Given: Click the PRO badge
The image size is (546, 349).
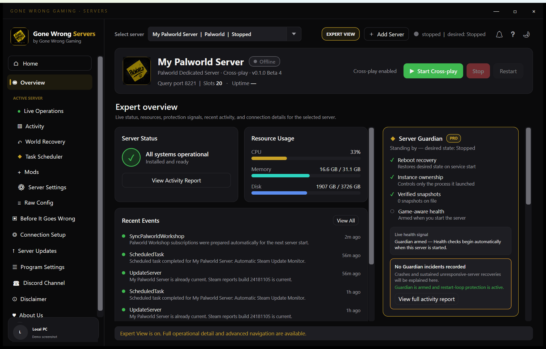Looking at the screenshot, I should click(x=454, y=138).
